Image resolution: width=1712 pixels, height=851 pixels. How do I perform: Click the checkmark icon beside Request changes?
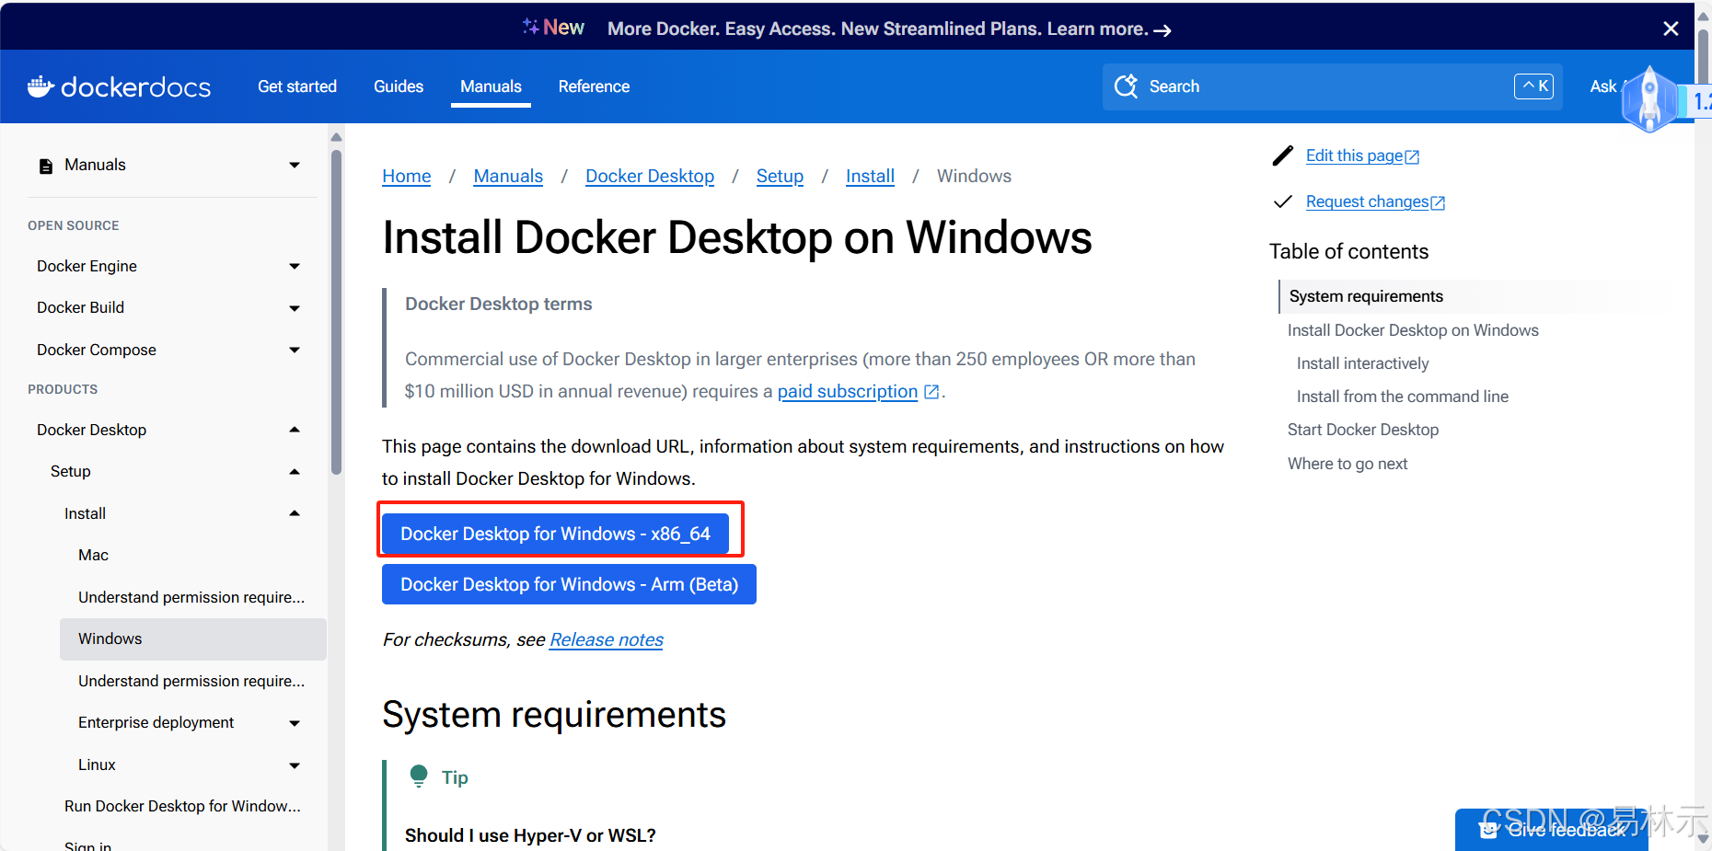pos(1283,201)
